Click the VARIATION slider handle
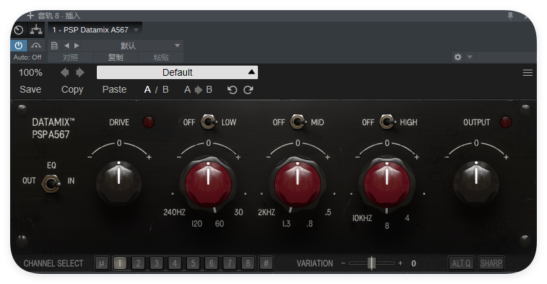The height and width of the screenshot is (284, 547). pyautogui.click(x=372, y=263)
